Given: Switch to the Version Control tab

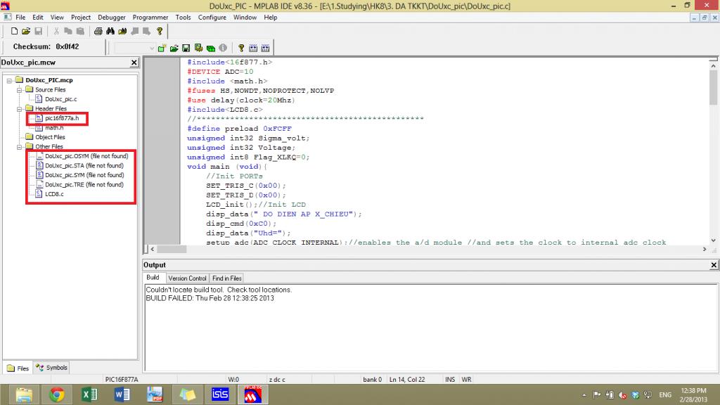Looking at the screenshot, I should tap(187, 278).
